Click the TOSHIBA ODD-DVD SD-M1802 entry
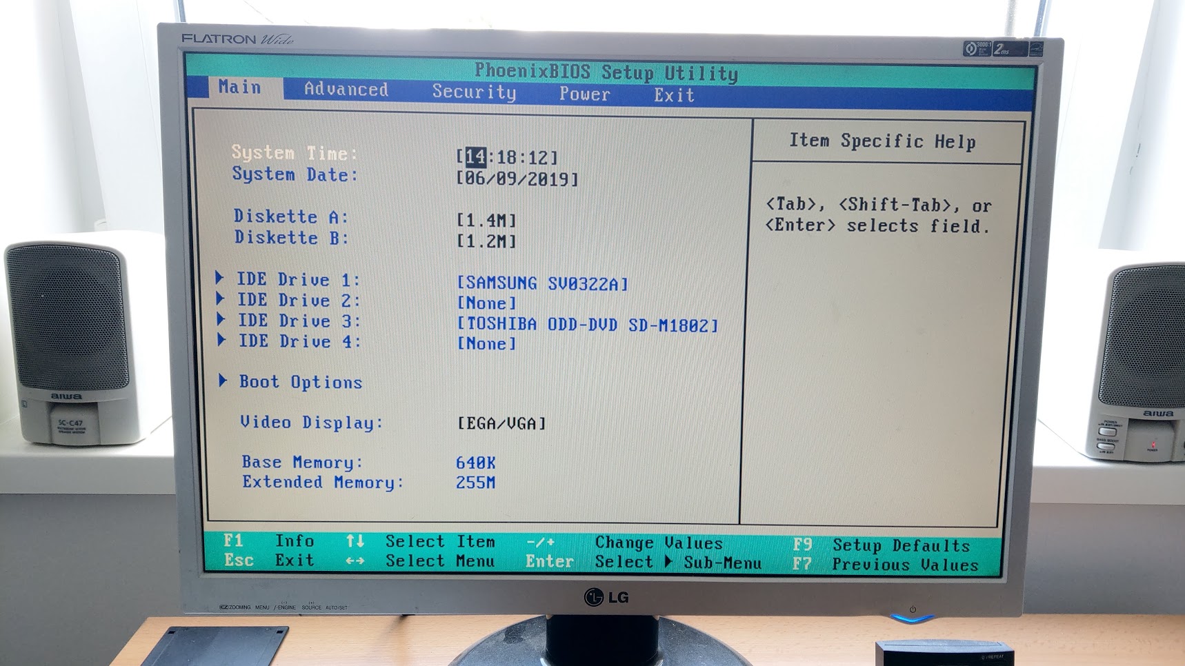Viewport: 1185px width, 666px height. 588,325
